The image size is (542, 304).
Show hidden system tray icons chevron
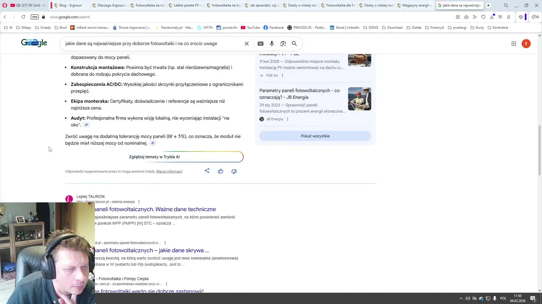click(461, 299)
